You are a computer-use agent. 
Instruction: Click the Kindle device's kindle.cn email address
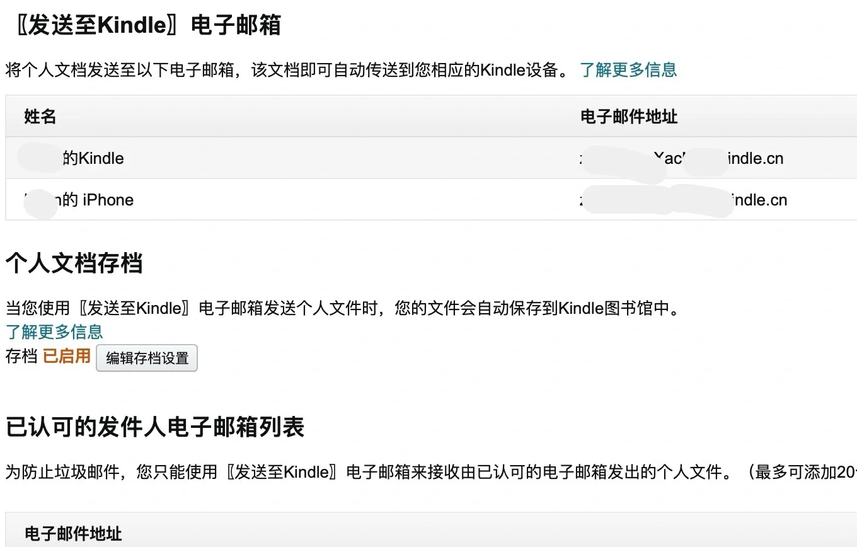(682, 158)
